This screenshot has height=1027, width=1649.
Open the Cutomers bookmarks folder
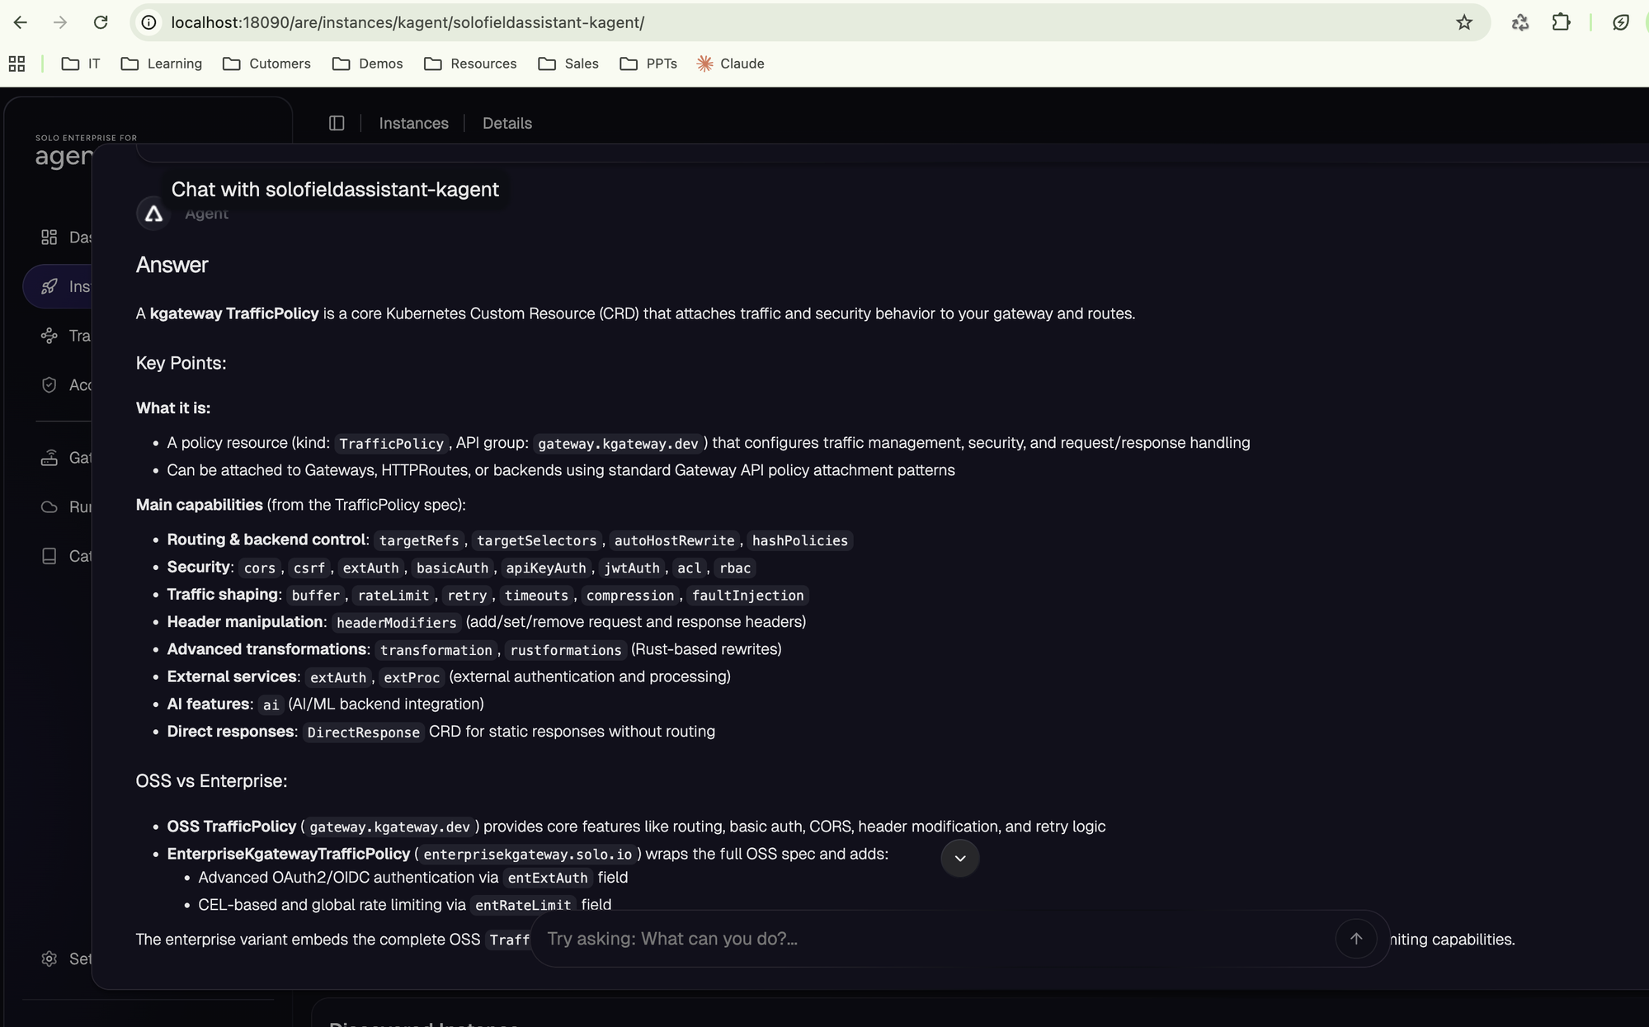pos(266,64)
